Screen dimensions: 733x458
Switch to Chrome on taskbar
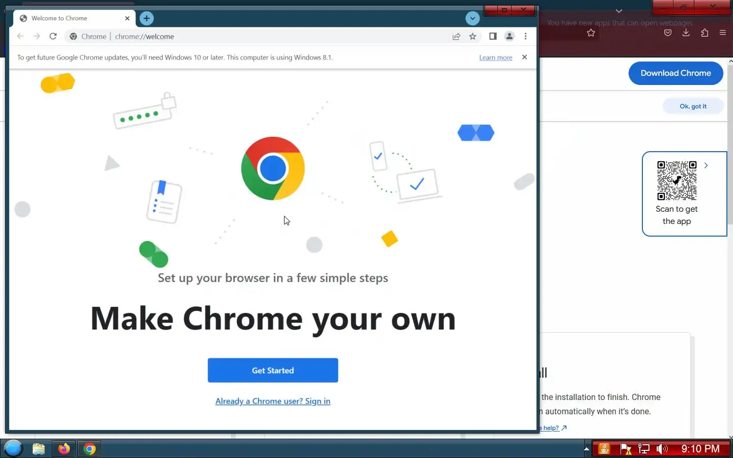90,449
